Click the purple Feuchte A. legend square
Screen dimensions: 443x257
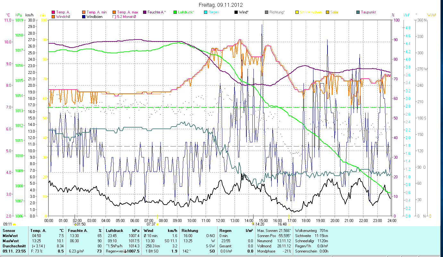point(144,12)
